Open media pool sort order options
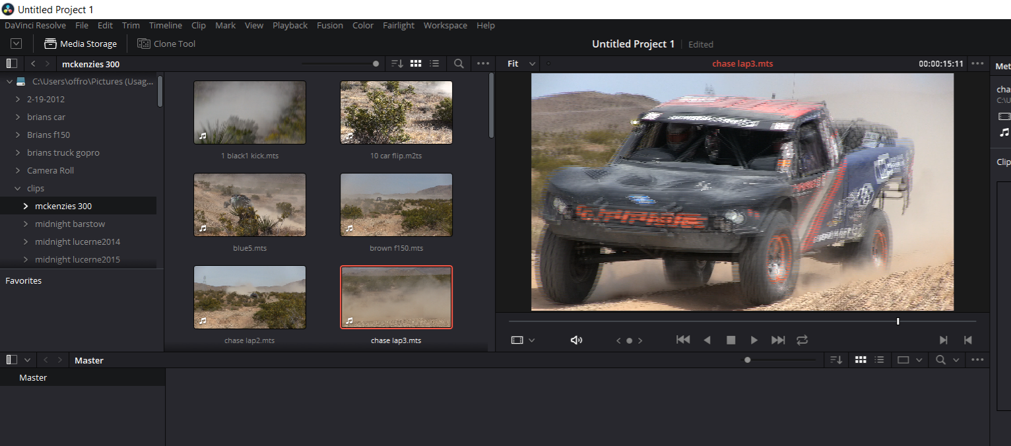Viewport: 1011px width, 446px height. (836, 360)
